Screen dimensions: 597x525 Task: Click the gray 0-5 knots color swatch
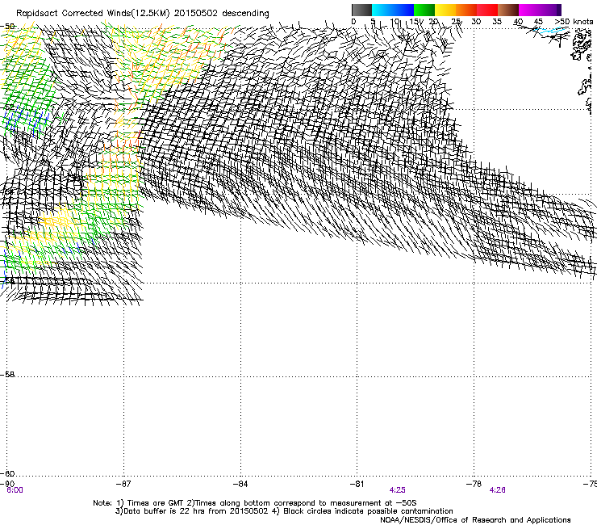pyautogui.click(x=361, y=10)
